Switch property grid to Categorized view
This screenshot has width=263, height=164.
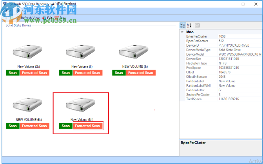[x=183, y=25]
